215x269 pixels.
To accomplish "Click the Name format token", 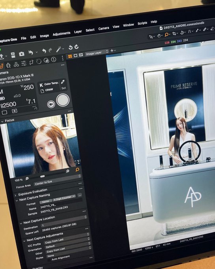I will click(x=45, y=202).
